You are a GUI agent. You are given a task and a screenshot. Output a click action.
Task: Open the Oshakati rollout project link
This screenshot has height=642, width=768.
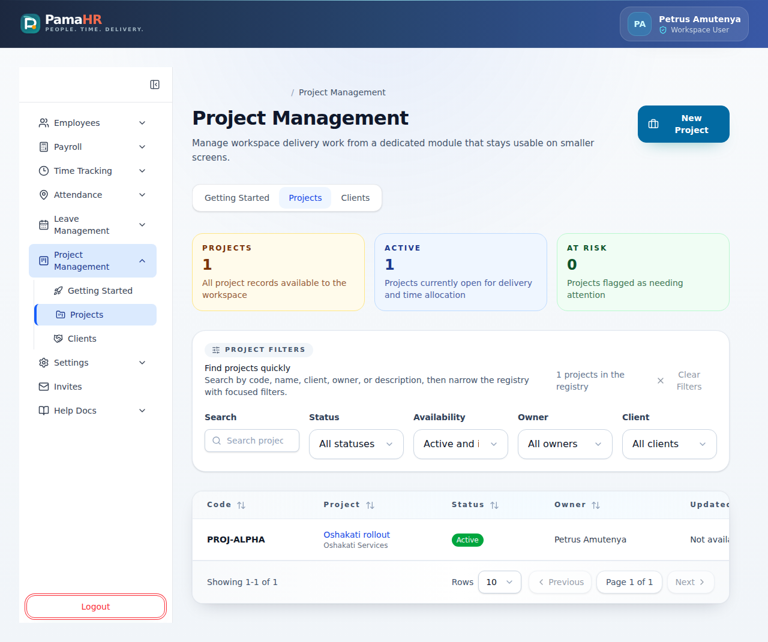pos(356,535)
